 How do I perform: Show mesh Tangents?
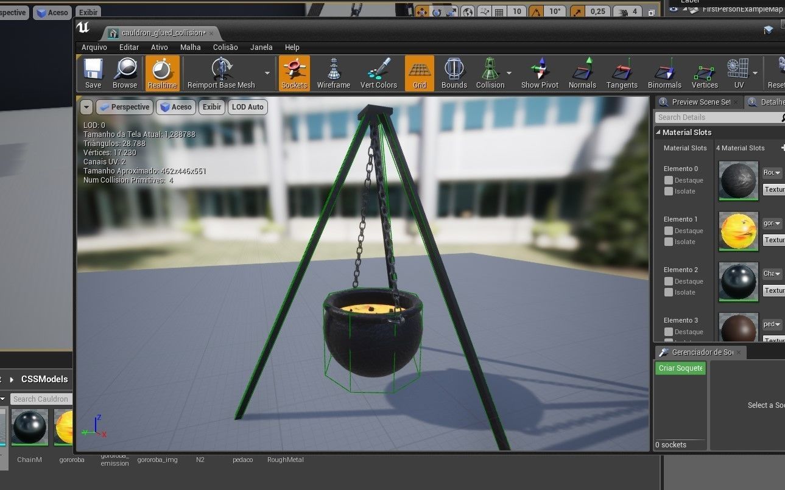coord(622,74)
